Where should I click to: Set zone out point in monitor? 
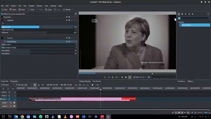(109, 77)
